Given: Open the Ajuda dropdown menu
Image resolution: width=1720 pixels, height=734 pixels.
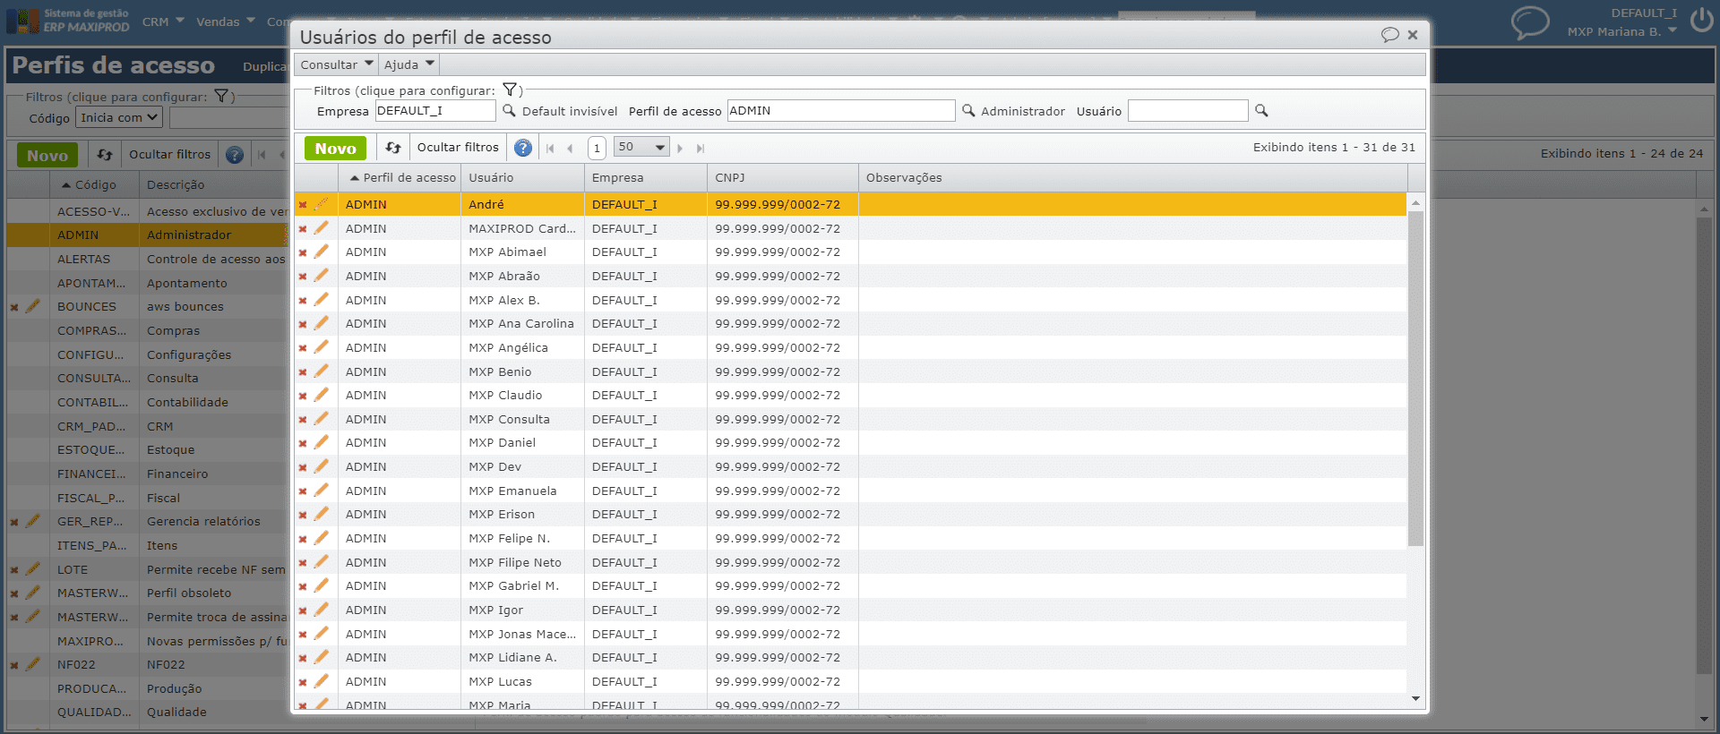Looking at the screenshot, I should [408, 64].
